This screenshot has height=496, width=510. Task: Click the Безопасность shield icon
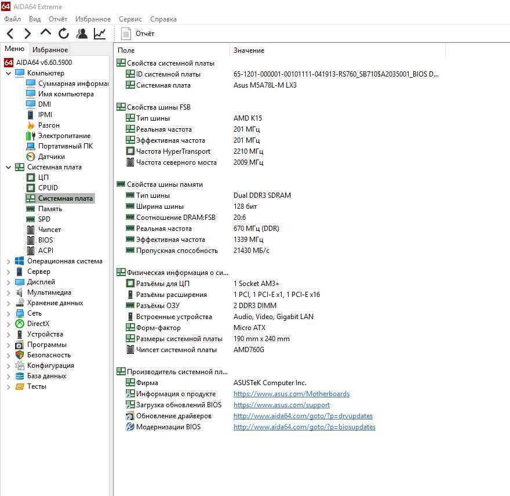tap(20, 355)
